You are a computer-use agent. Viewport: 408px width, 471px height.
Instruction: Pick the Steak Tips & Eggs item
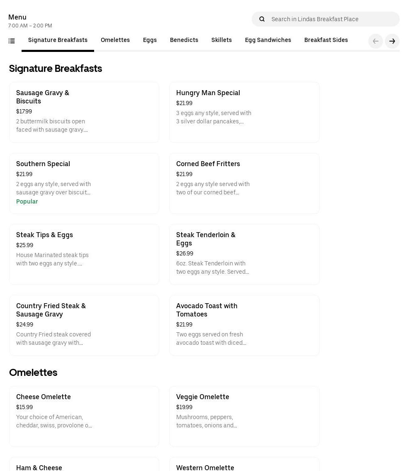point(84,254)
